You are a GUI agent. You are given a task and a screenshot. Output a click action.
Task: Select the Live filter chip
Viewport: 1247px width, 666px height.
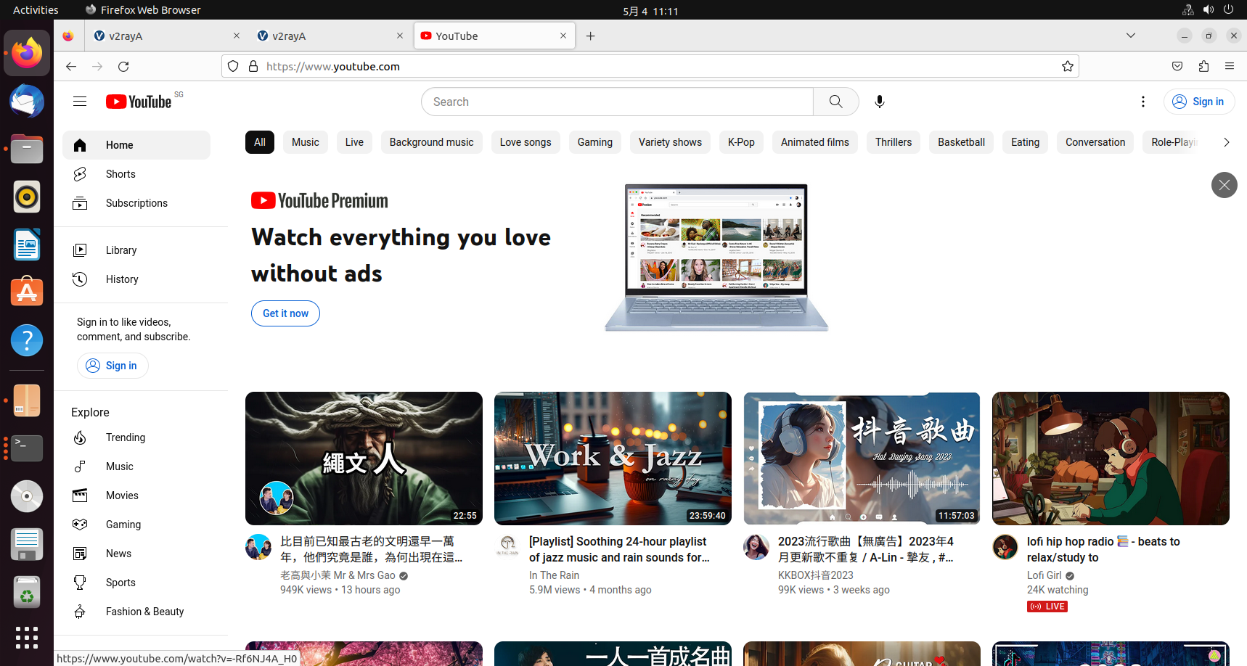point(354,142)
